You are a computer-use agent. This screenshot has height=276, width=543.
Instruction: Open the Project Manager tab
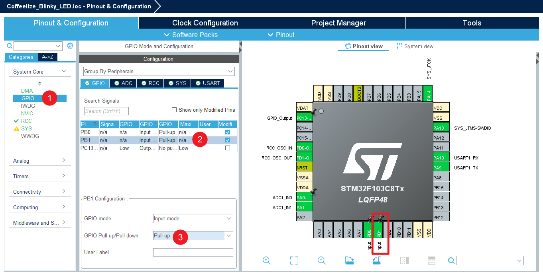coord(338,23)
